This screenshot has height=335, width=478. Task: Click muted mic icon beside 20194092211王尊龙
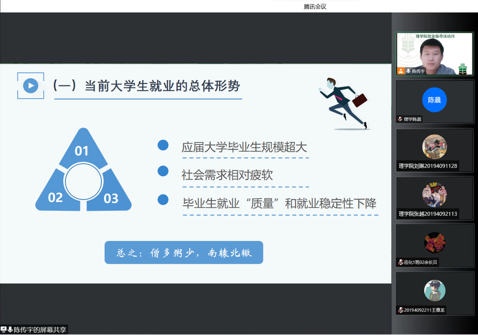point(400,310)
